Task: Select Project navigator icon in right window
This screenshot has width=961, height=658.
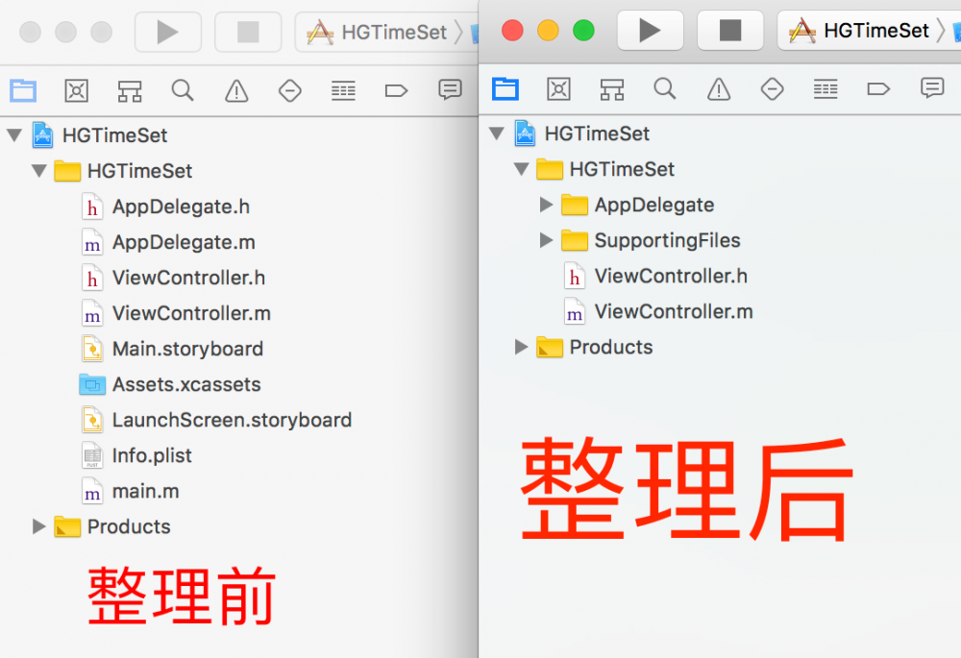Action: point(505,88)
